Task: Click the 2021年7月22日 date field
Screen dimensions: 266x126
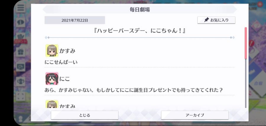Action: coord(75,20)
